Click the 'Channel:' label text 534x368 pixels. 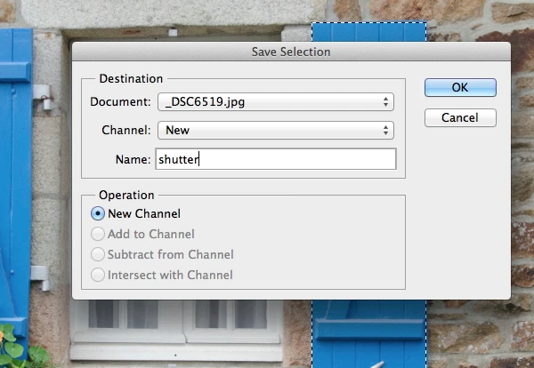pyautogui.click(x=127, y=130)
